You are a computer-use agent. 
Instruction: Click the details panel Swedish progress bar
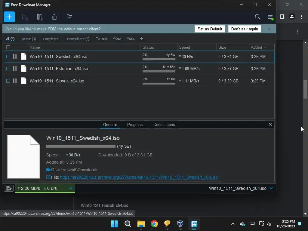click(81, 146)
